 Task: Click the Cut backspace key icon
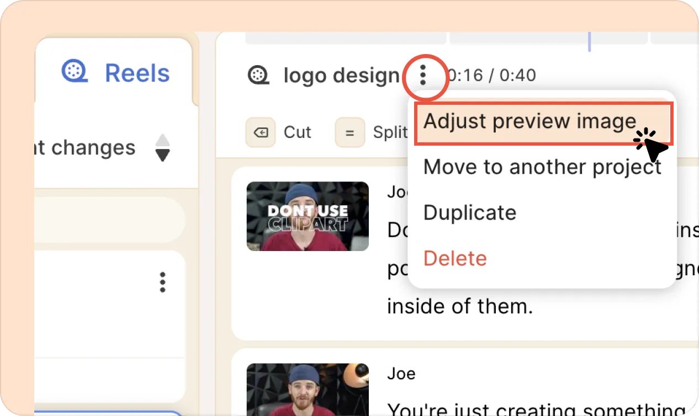[261, 132]
